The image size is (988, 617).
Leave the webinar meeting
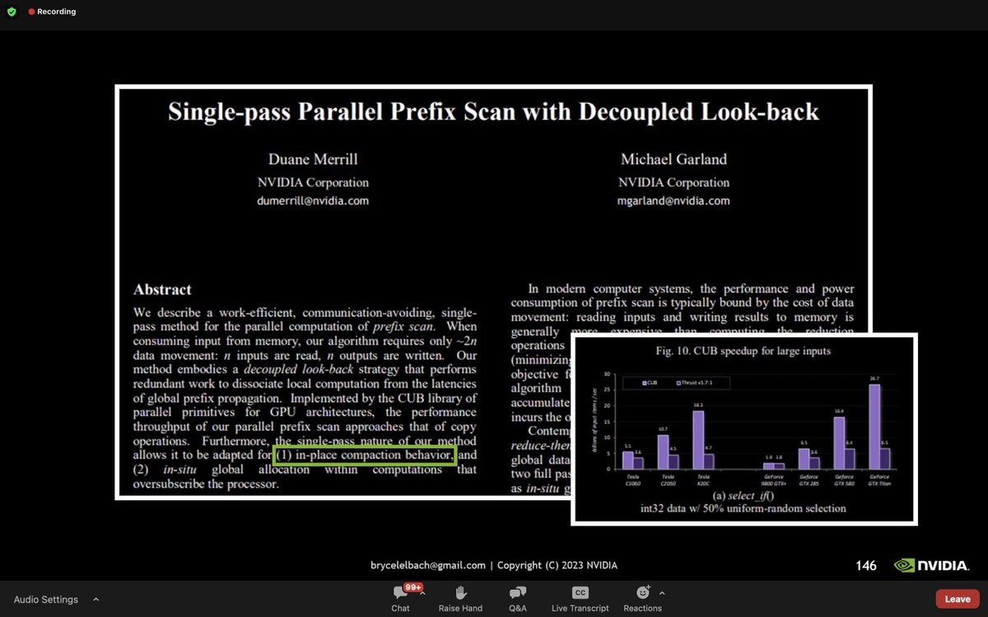pos(958,599)
